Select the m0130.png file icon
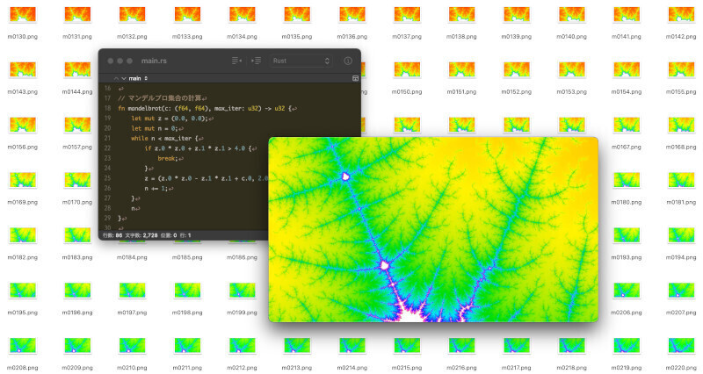This screenshot has height=374, width=703. (22, 15)
